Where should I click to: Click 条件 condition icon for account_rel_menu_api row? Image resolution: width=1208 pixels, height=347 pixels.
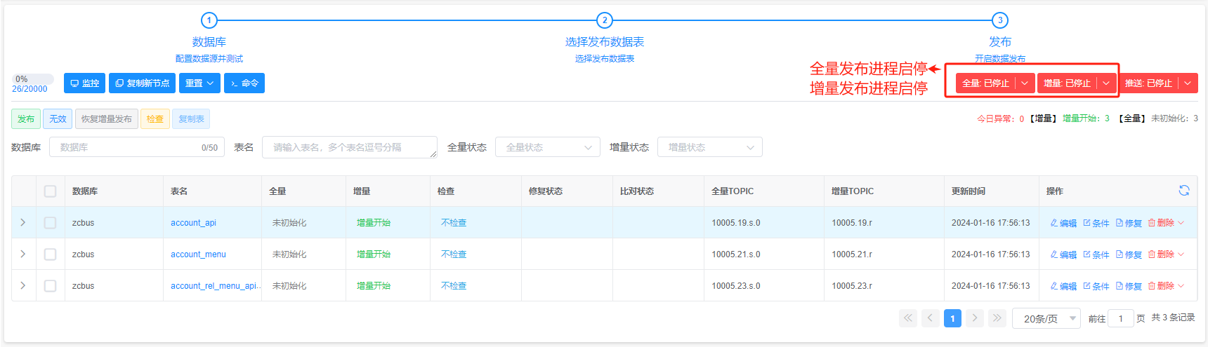[1096, 286]
